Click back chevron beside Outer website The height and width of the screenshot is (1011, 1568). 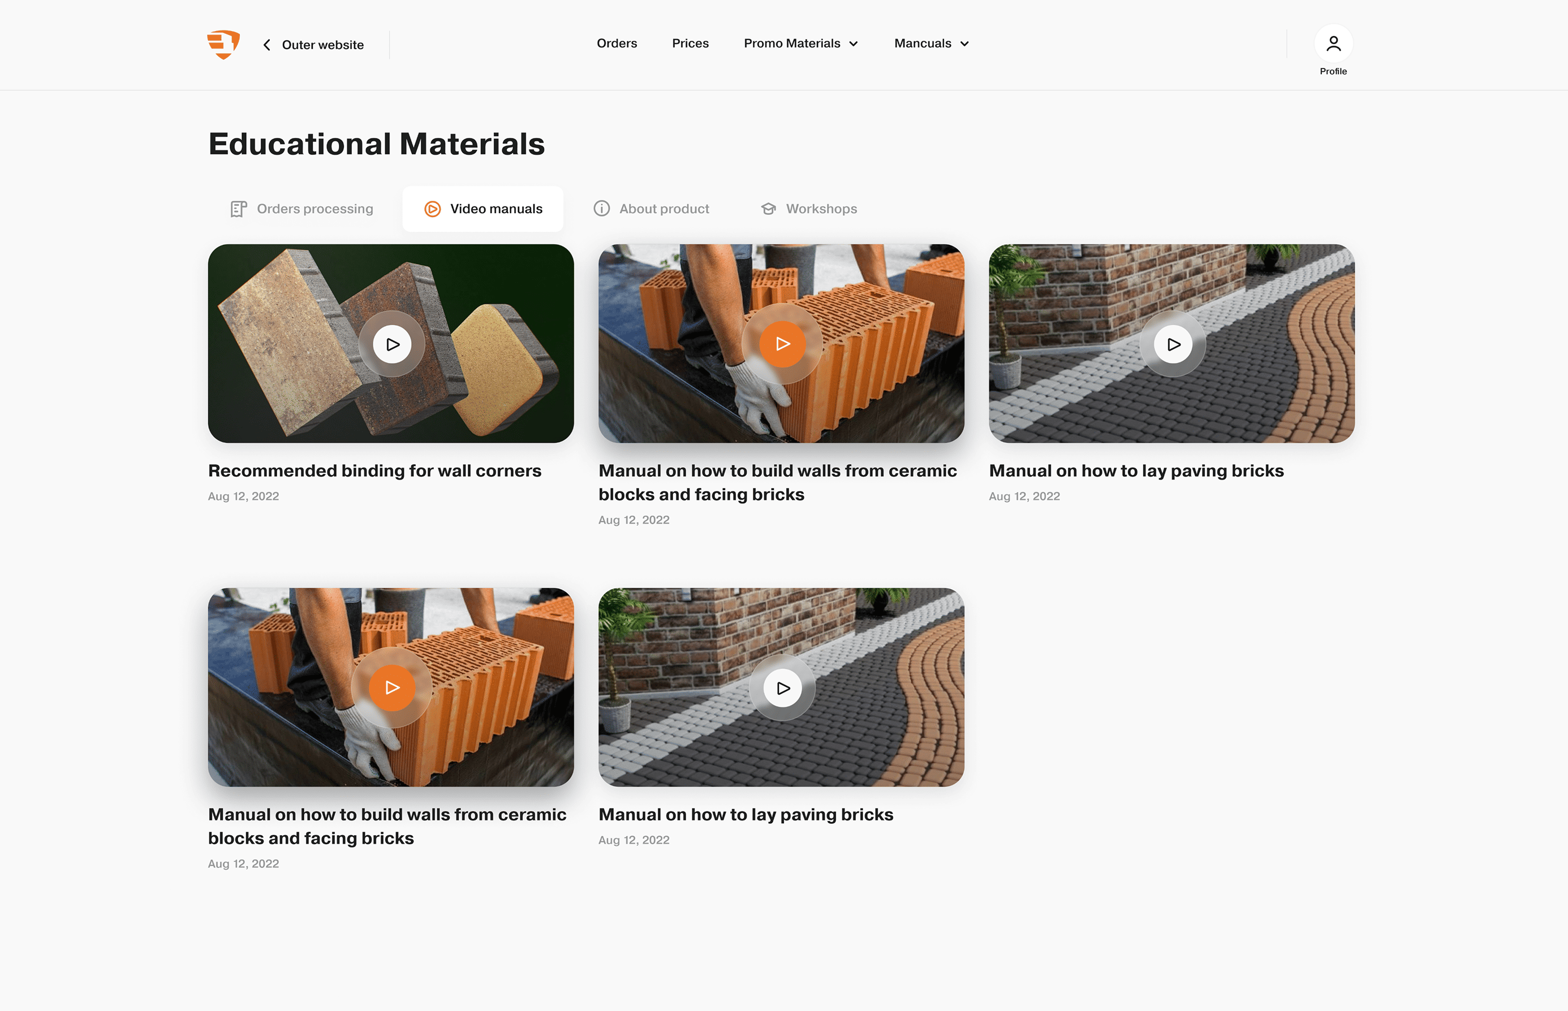266,45
